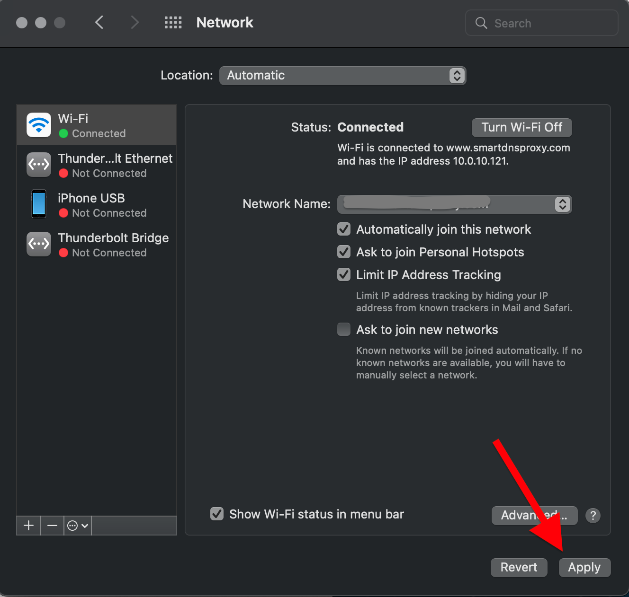This screenshot has height=597, width=629.
Task: Click the Thunderbolt Ethernet service icon
Action: [39, 165]
